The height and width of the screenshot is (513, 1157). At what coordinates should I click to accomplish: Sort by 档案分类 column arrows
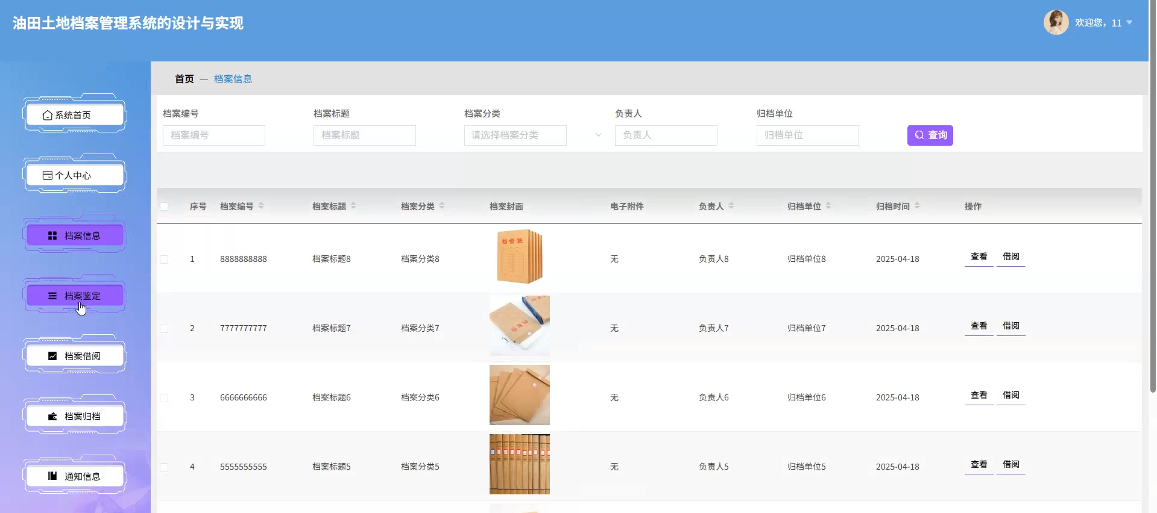(x=442, y=206)
